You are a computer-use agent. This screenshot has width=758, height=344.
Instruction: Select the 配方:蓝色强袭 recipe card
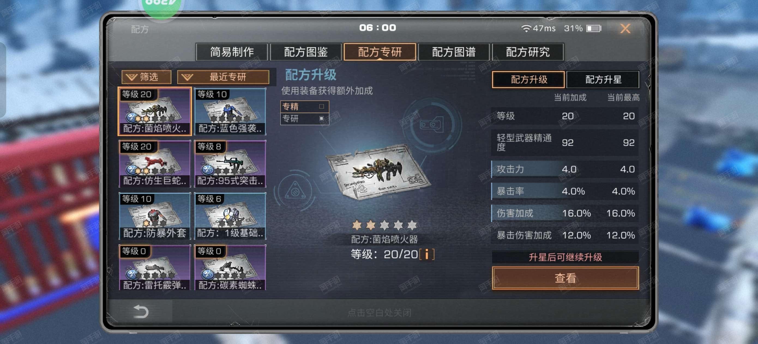pyautogui.click(x=230, y=111)
